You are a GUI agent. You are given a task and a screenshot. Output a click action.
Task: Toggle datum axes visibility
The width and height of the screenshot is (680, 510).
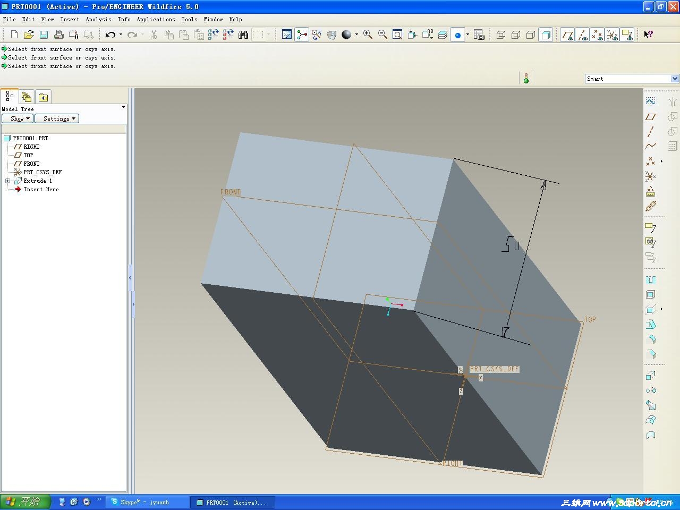(x=582, y=35)
